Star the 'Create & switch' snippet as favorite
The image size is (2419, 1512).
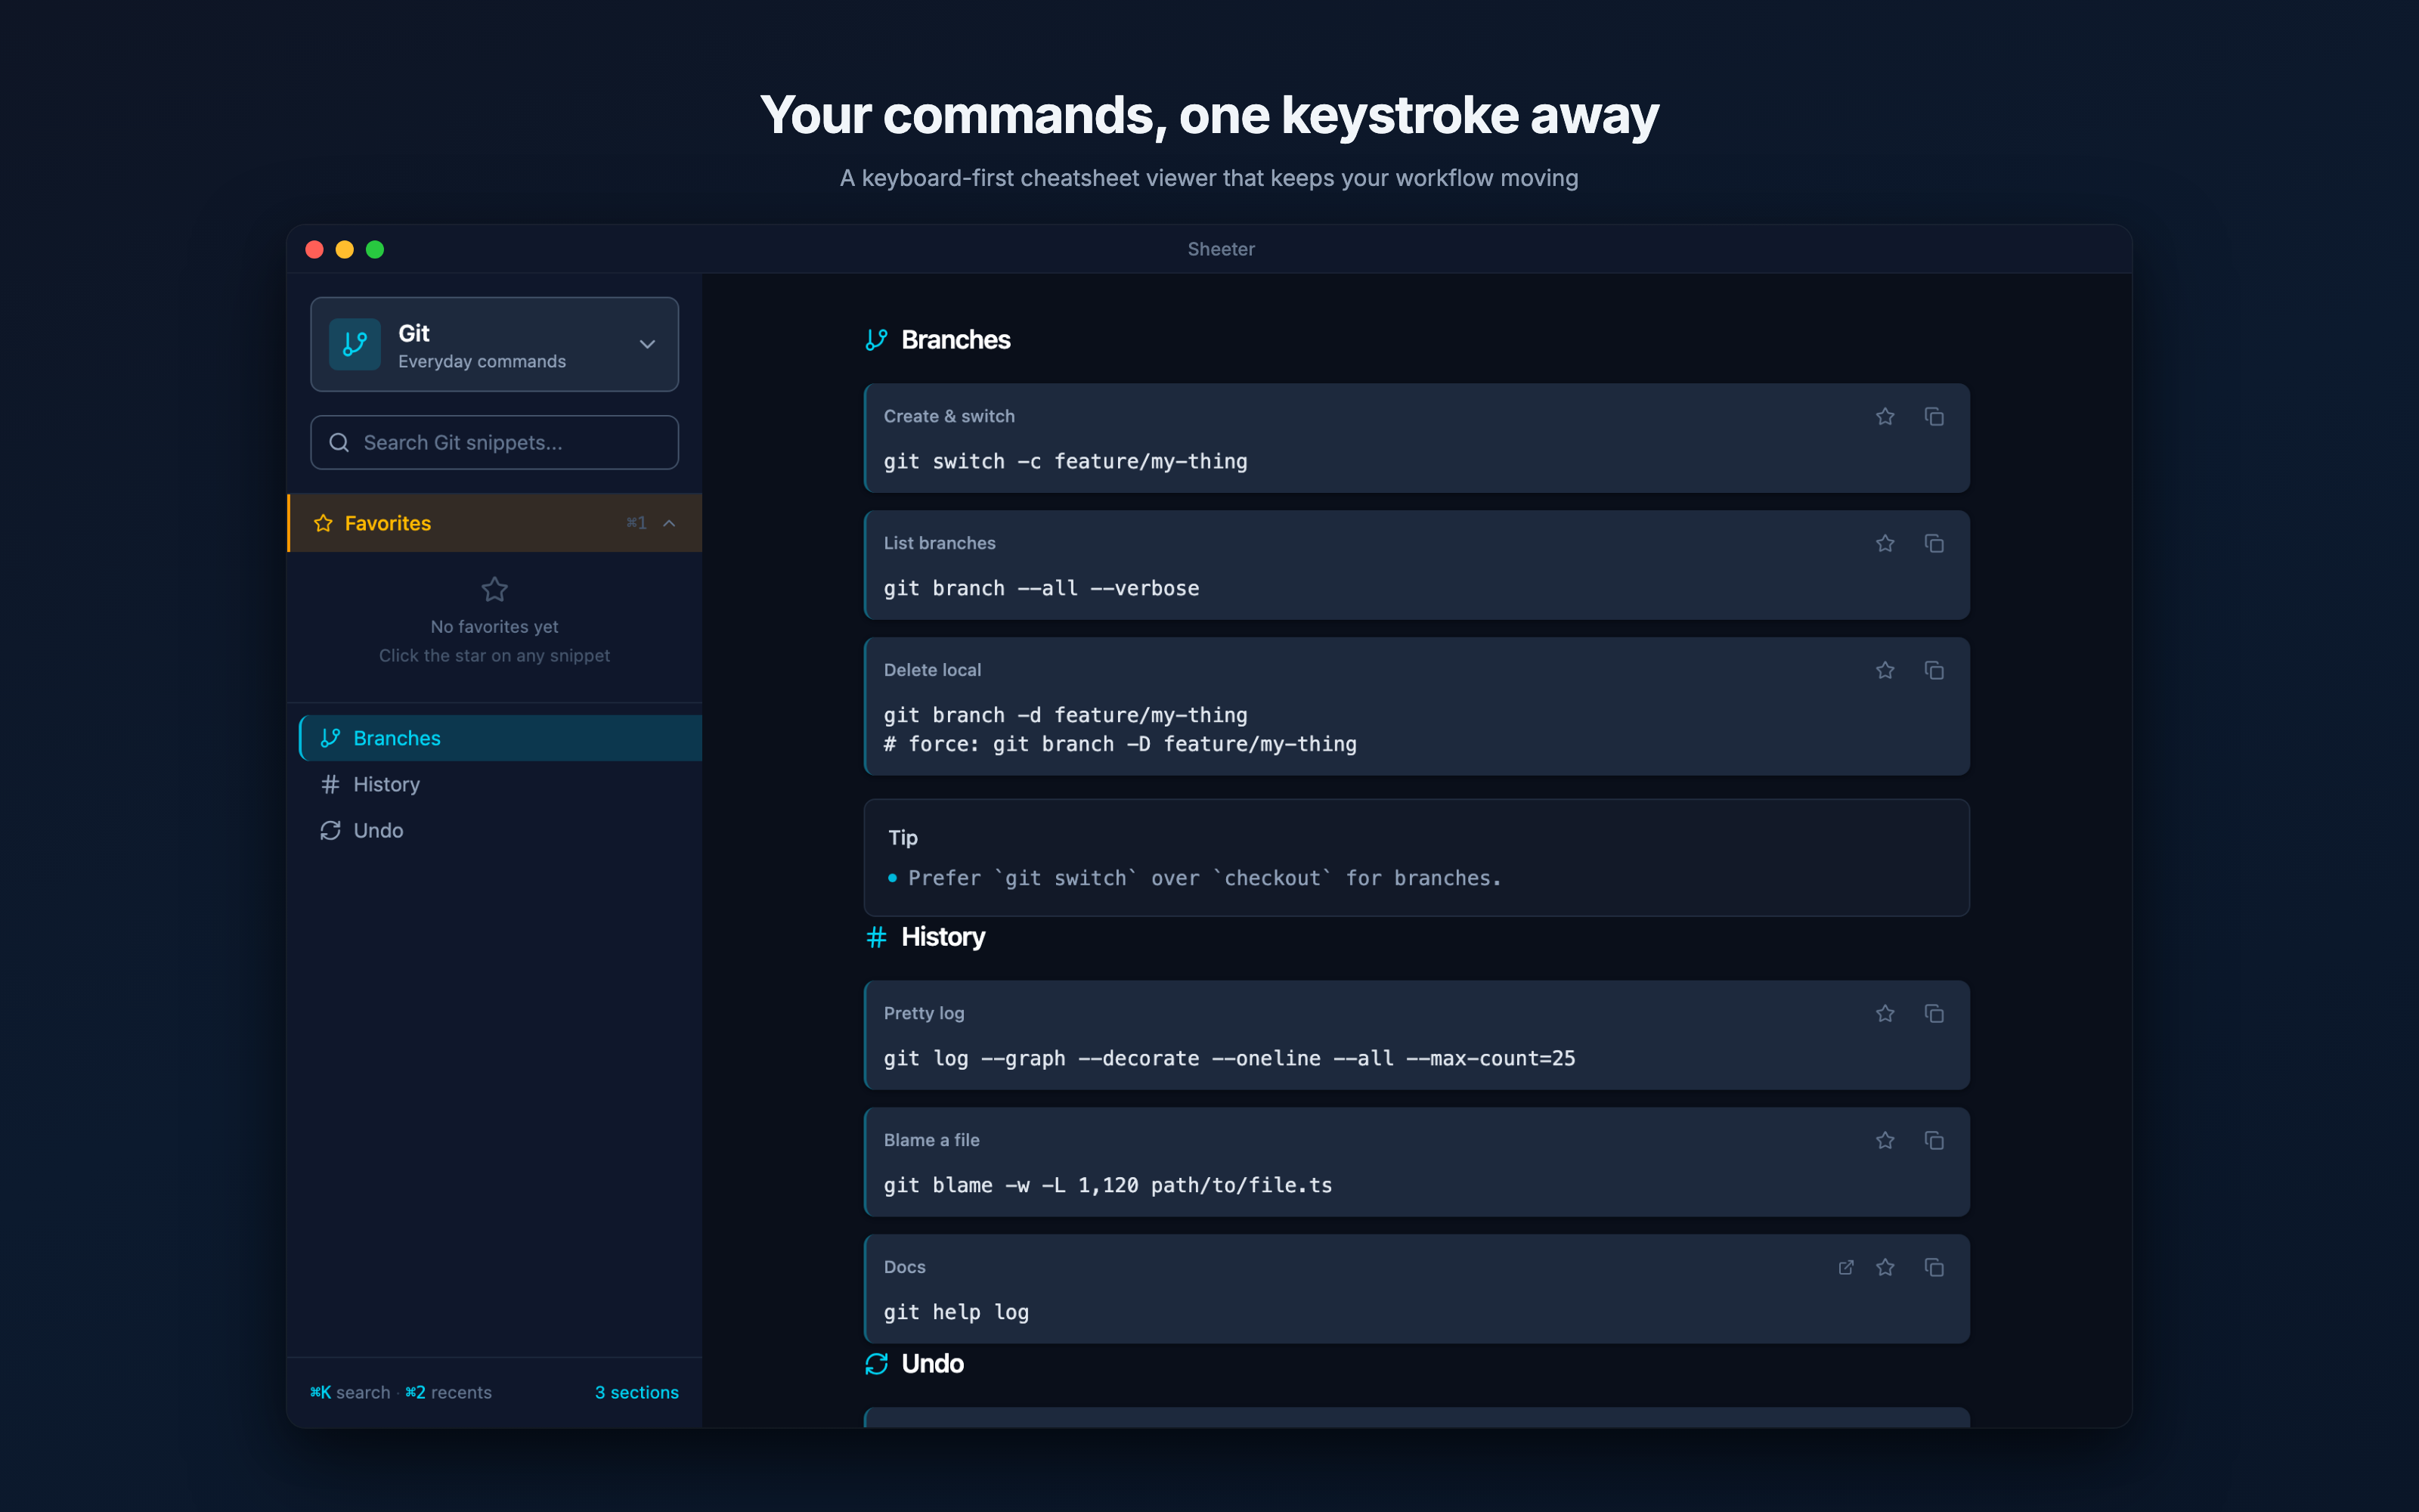(1885, 416)
